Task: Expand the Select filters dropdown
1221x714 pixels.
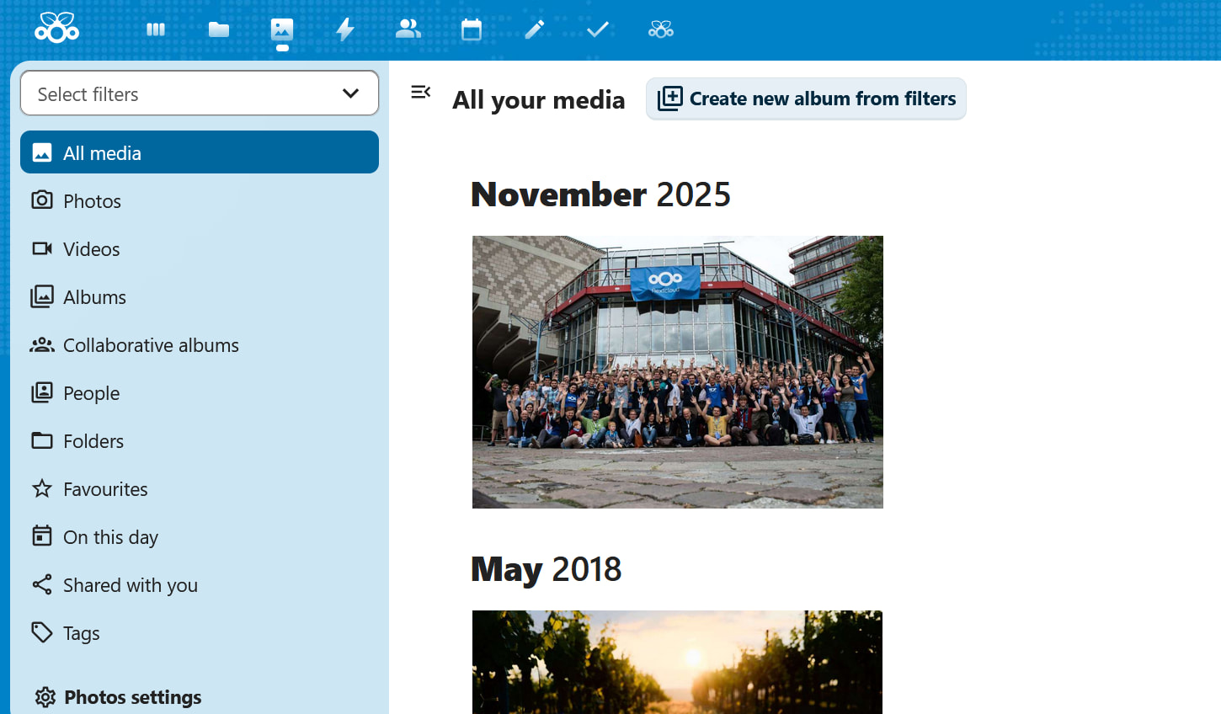Action: point(200,93)
